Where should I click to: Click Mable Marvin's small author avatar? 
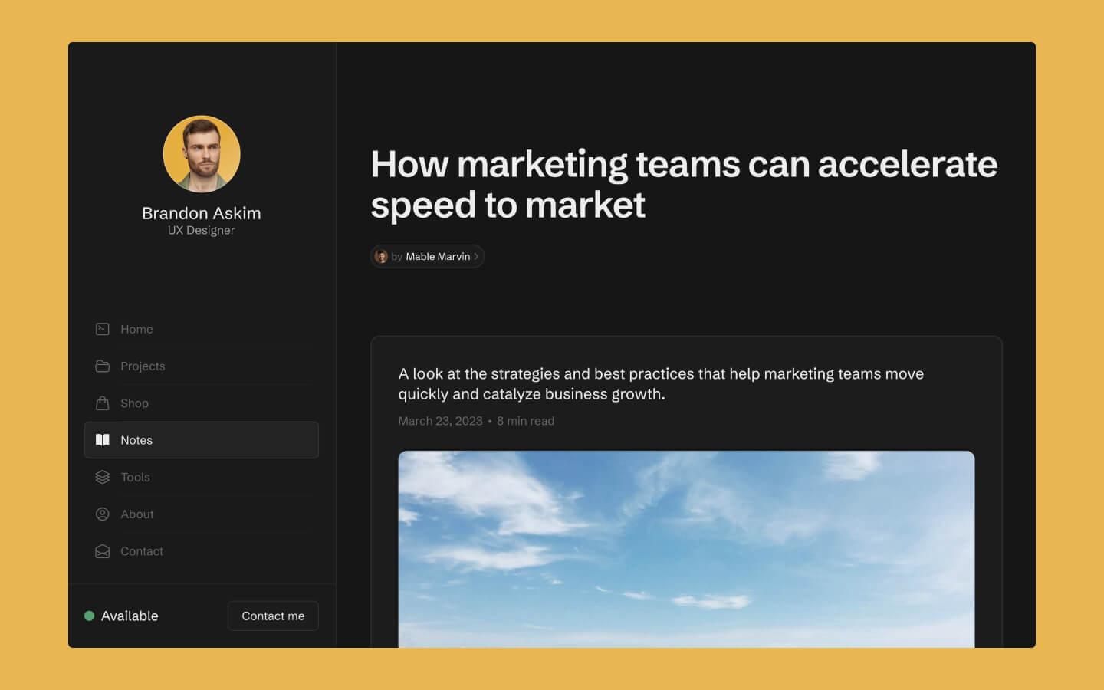pyautogui.click(x=381, y=256)
